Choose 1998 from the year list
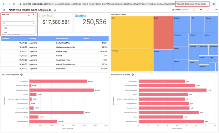The width and height of the screenshot is (219, 133). pyautogui.click(x=5, y=32)
